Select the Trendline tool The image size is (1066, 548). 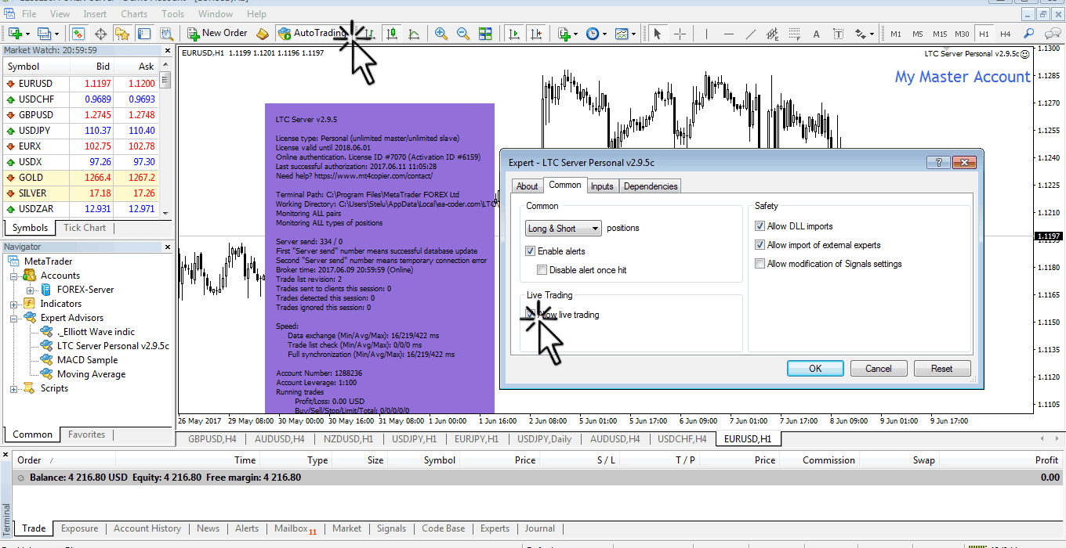point(751,34)
